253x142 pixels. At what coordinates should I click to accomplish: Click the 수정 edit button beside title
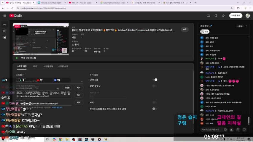click(x=185, y=29)
